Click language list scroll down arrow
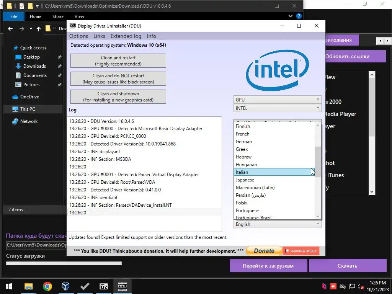The image size is (392, 294). pos(318,217)
